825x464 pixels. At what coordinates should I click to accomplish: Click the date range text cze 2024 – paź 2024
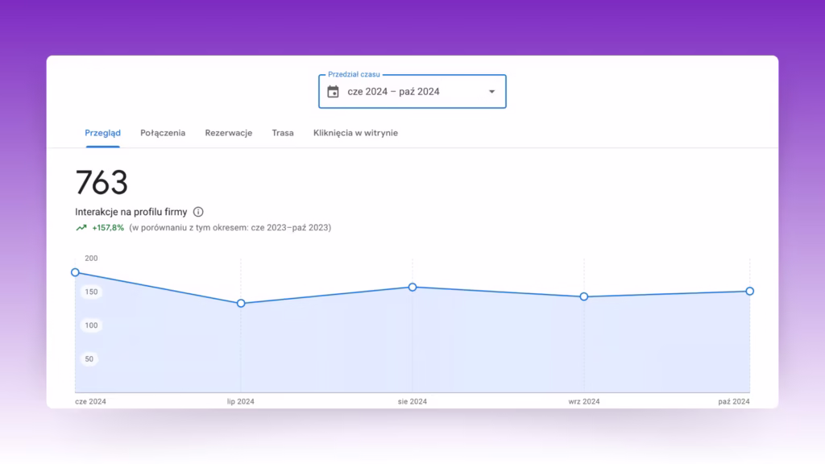(393, 92)
